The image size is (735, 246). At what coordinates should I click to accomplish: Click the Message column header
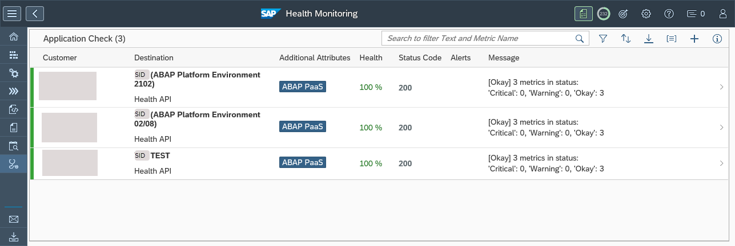pyautogui.click(x=504, y=58)
